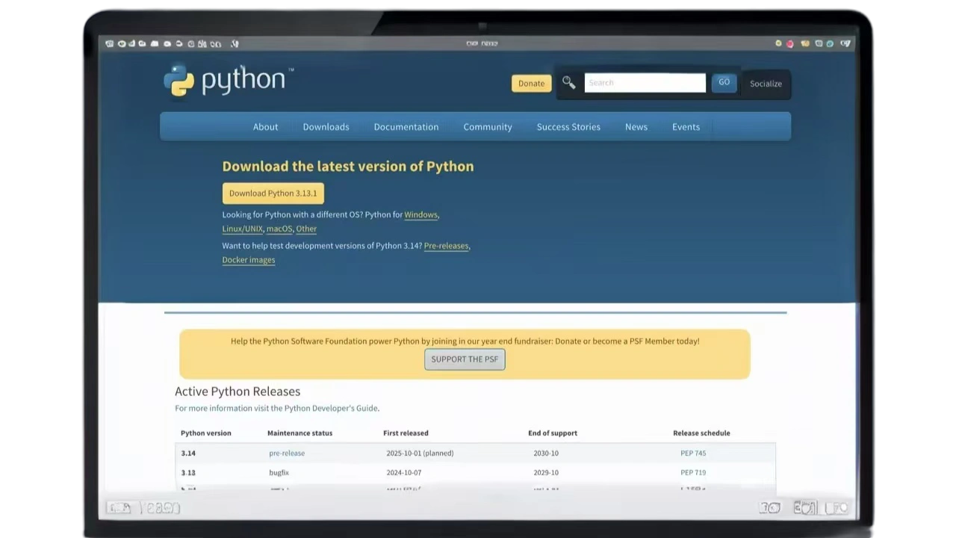This screenshot has width=956, height=538.
Task: Open the Python Developer's Guide link
Action: [x=332, y=408]
